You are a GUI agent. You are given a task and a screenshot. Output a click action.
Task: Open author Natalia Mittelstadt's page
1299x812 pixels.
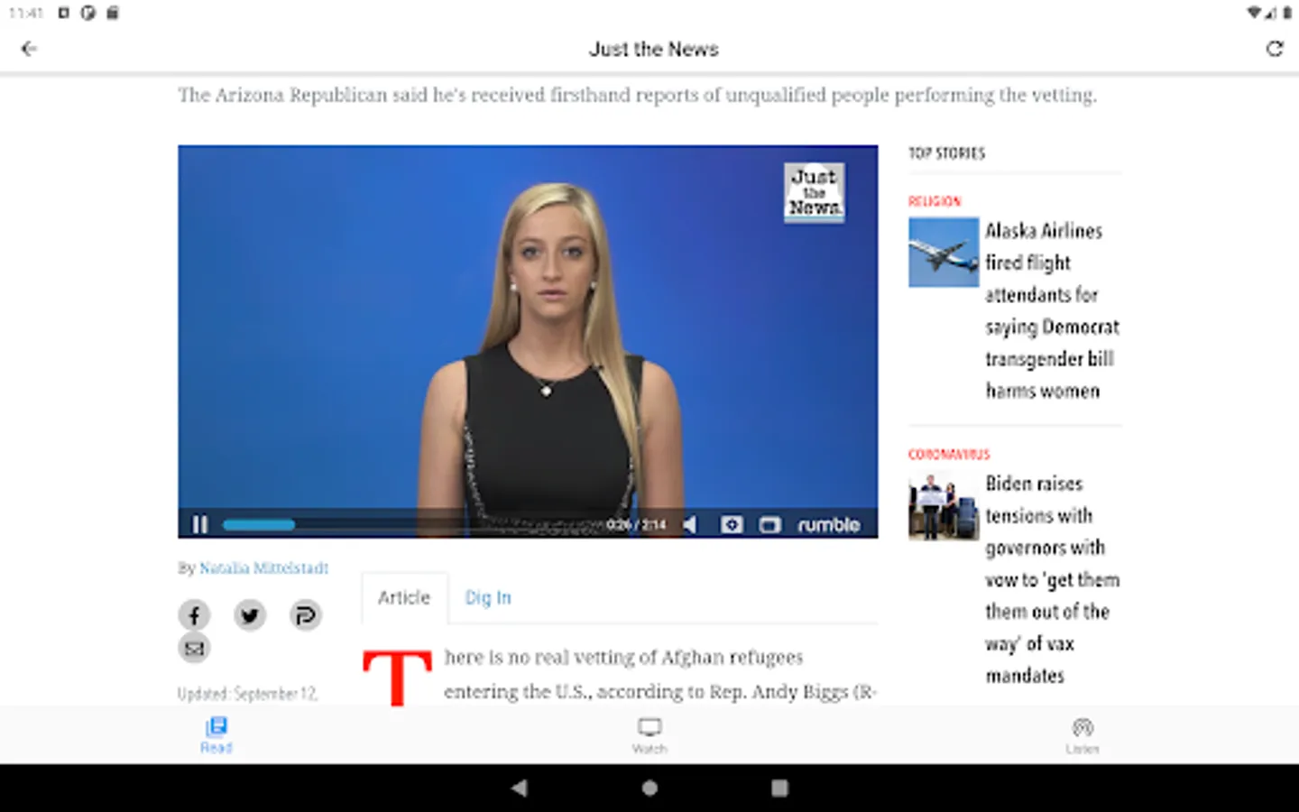[263, 567]
